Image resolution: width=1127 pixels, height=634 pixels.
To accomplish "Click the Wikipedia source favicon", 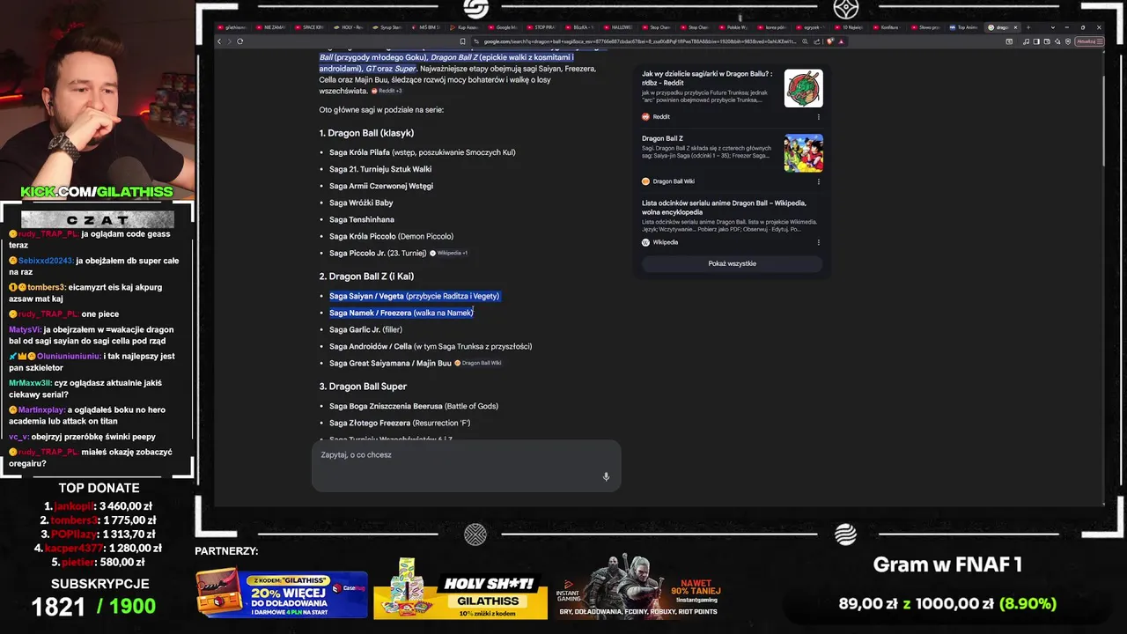I will (645, 242).
